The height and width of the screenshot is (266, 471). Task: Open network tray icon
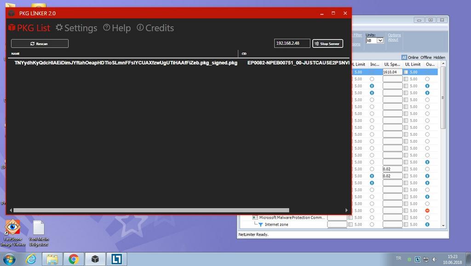[x=426, y=259]
